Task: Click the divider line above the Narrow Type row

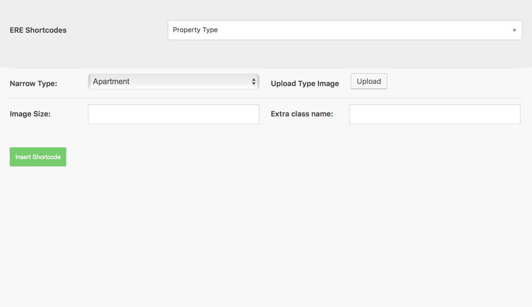Action: pos(266,68)
